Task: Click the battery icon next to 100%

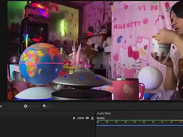Action: point(74,118)
